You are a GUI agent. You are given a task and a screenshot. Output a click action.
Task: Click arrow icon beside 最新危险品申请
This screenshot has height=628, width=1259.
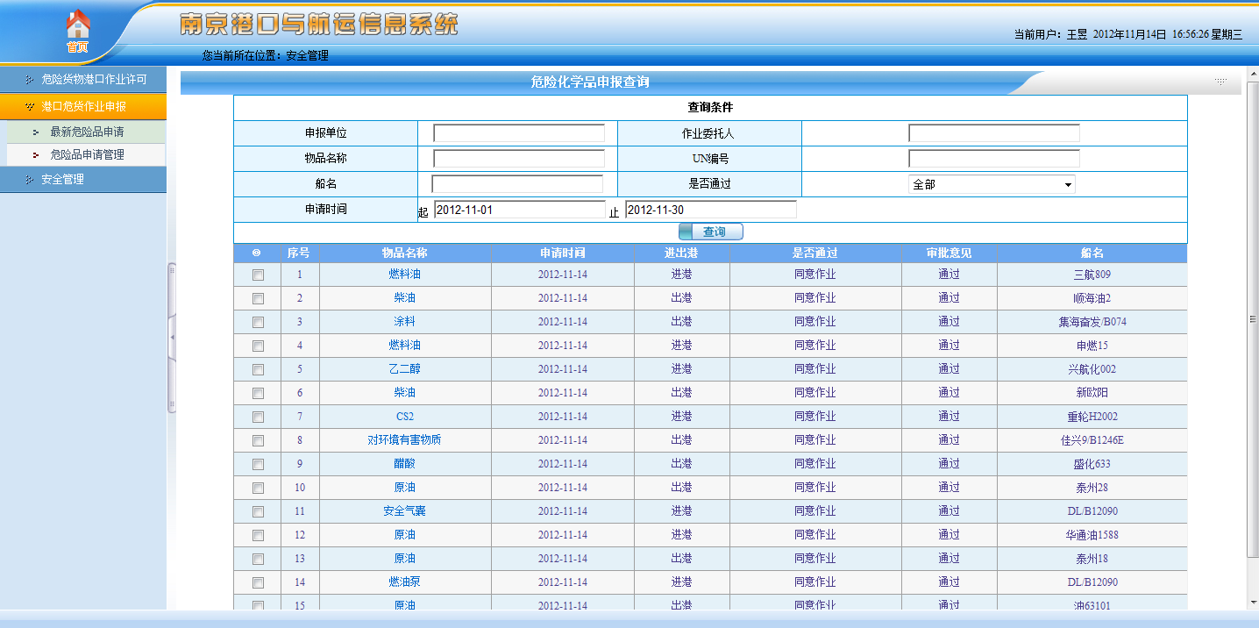[x=36, y=132]
